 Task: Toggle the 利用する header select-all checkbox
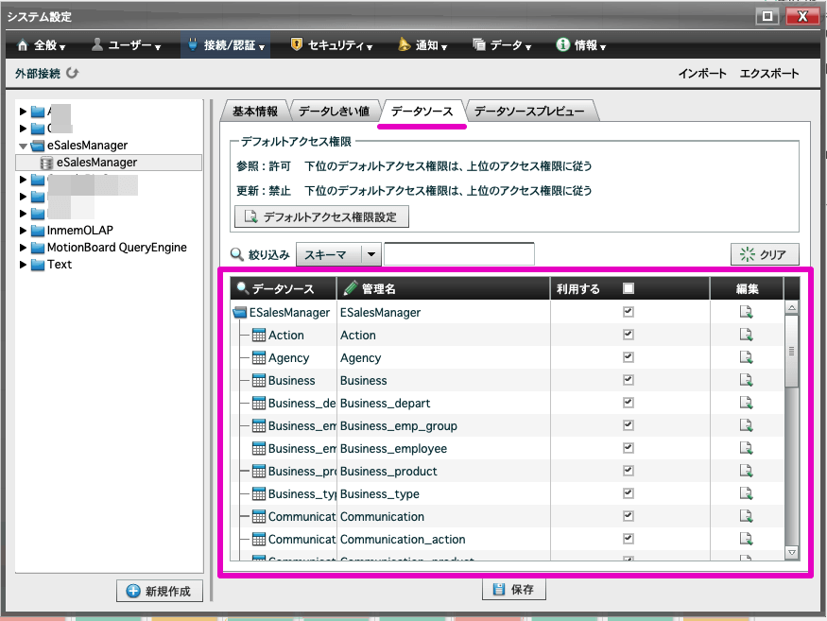click(x=629, y=288)
